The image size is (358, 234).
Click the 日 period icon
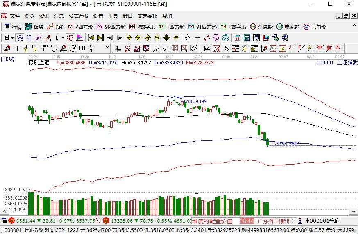7,38
